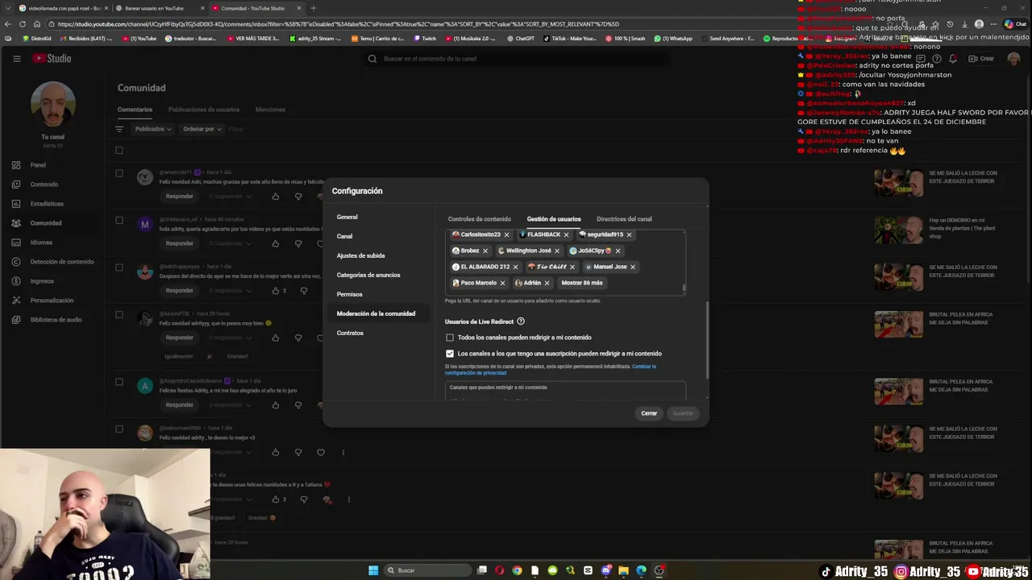Switch to Publicaciones de usuarios tab
The image size is (1032, 580).
pyautogui.click(x=204, y=110)
